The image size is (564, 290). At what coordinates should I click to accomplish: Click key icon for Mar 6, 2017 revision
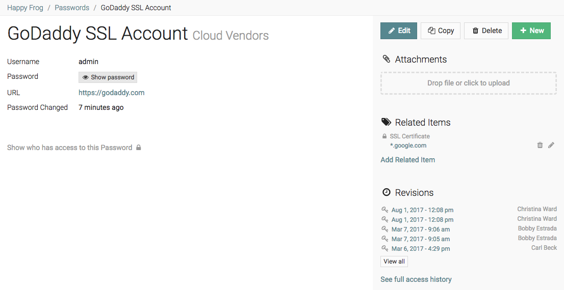[385, 248]
